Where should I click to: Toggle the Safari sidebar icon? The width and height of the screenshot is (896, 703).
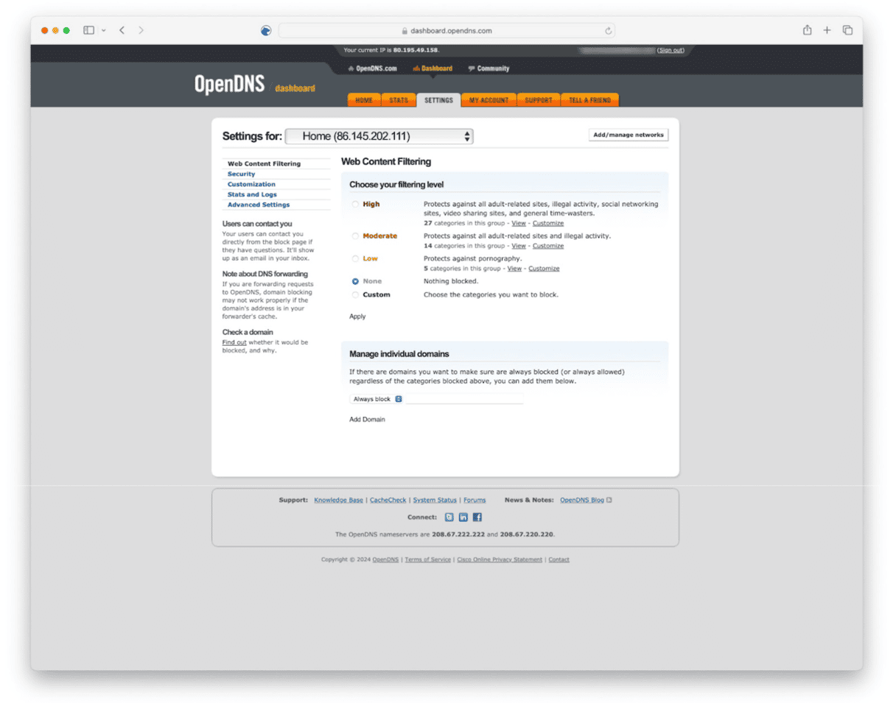pos(88,30)
